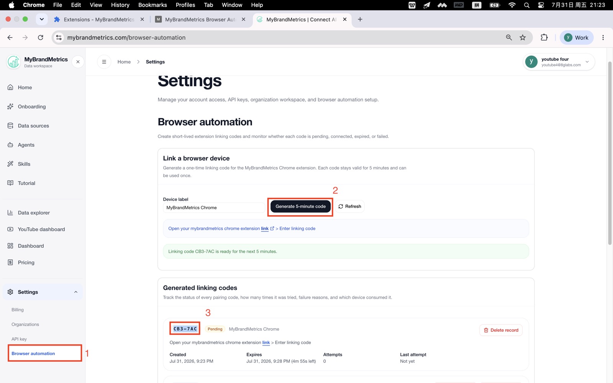Click the Refresh button
The image size is (613, 383).
pyautogui.click(x=350, y=206)
